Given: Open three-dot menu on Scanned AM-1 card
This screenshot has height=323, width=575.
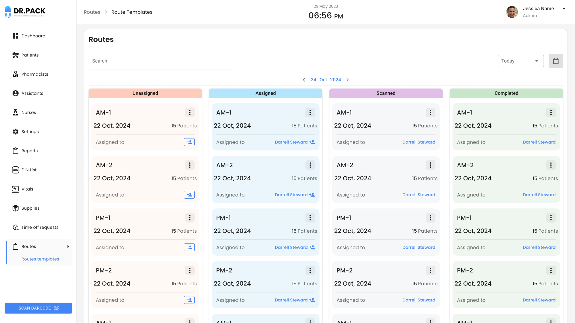Looking at the screenshot, I should [x=430, y=112].
